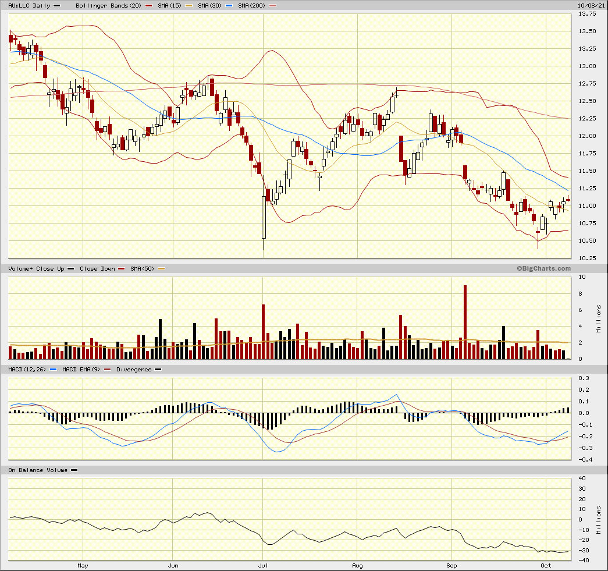Click the 12.00 price axis label
This screenshot has width=608, height=571.
tap(587, 136)
